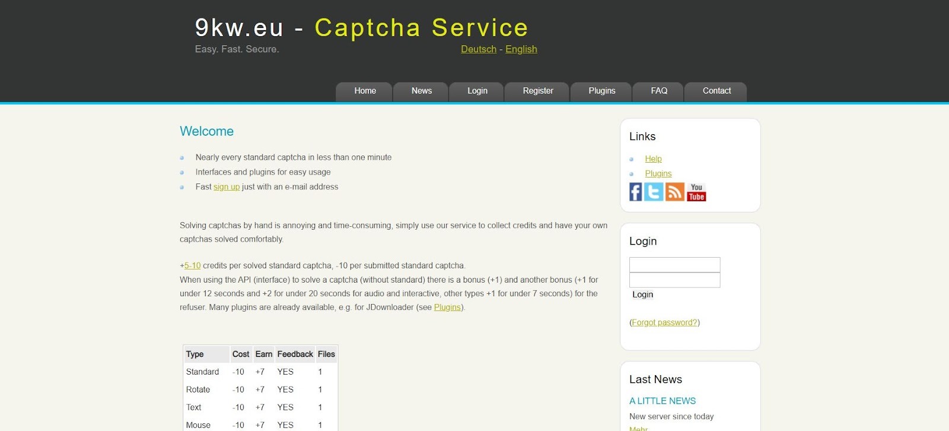This screenshot has height=431, width=949.
Task: Open the News tab
Action: [x=421, y=91]
